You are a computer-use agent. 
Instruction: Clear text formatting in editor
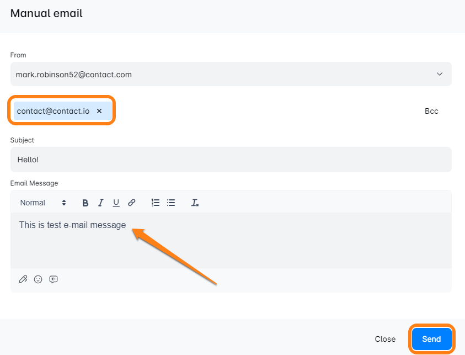point(195,203)
